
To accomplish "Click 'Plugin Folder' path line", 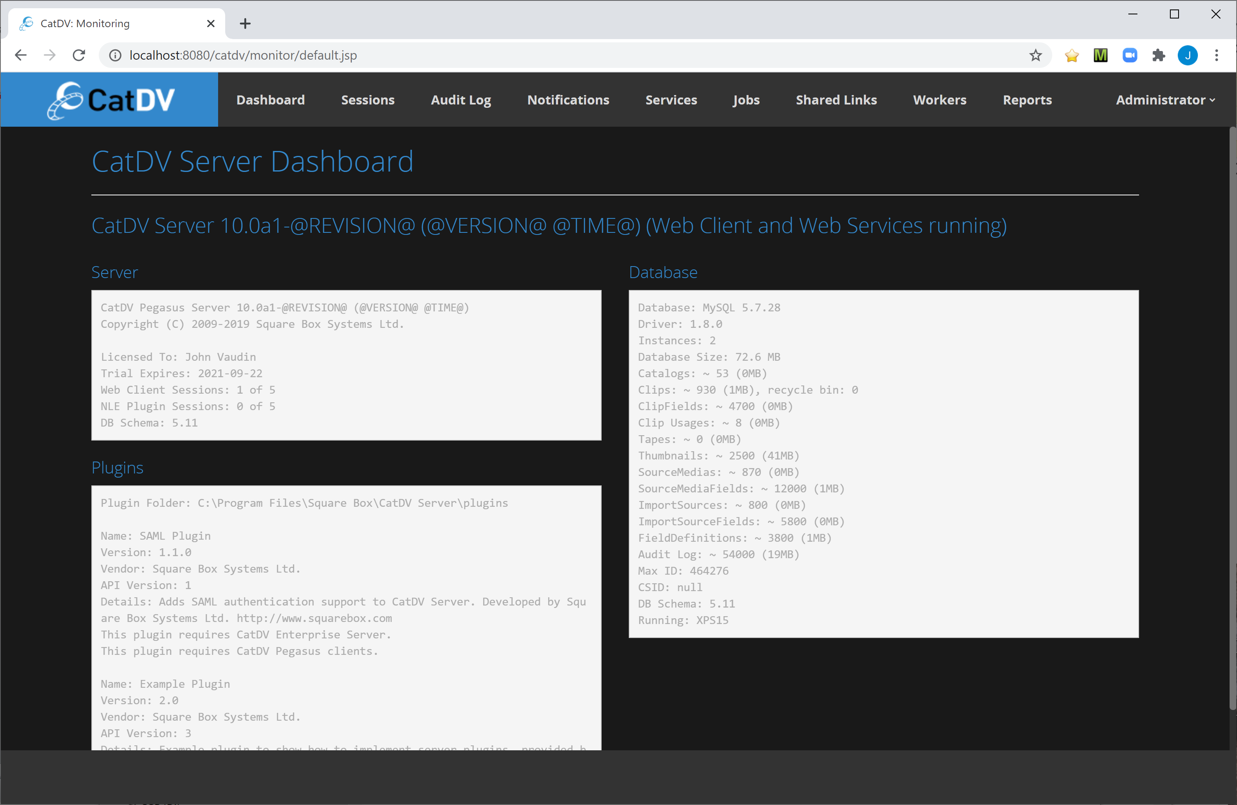I will (x=304, y=503).
